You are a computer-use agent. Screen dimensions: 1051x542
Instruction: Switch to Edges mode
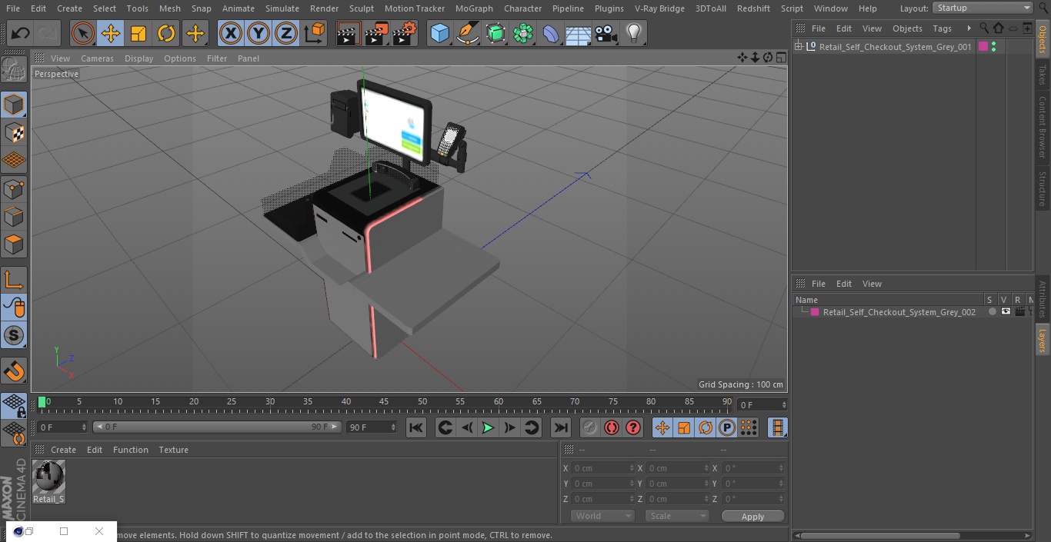(14, 217)
